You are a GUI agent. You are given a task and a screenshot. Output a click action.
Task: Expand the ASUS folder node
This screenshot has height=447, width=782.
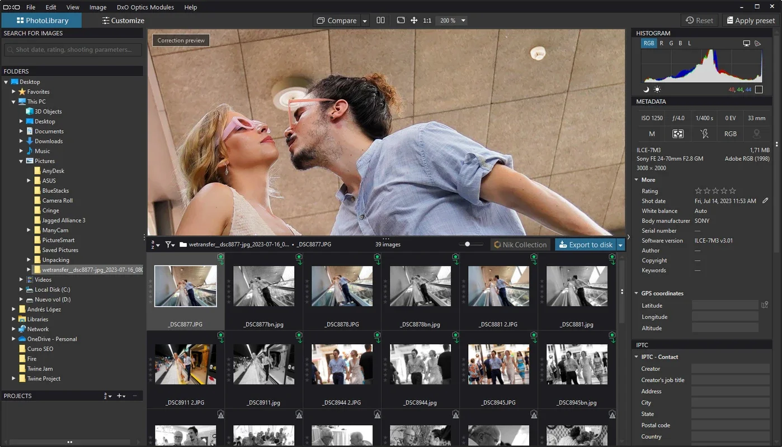[x=29, y=180]
